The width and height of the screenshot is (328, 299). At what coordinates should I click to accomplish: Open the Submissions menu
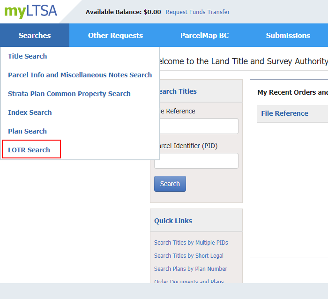(x=288, y=35)
